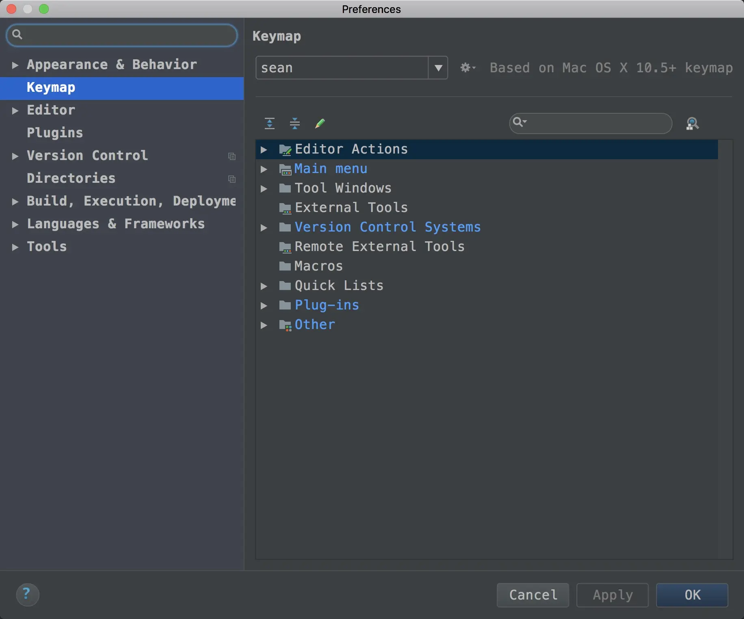The width and height of the screenshot is (744, 619).
Task: Expand the Version Control Systems node
Action: [264, 227]
